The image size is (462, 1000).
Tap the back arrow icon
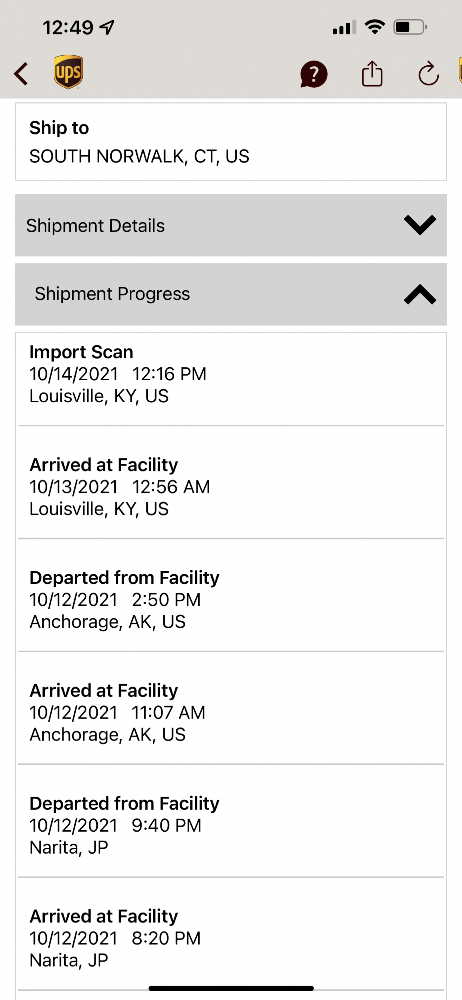pos(21,74)
